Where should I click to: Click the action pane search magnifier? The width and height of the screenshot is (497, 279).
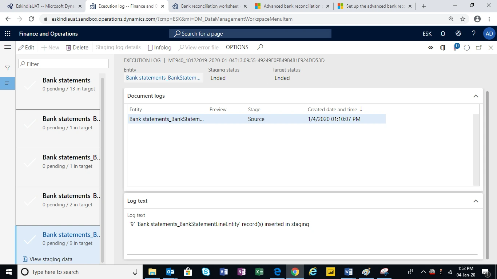click(260, 47)
